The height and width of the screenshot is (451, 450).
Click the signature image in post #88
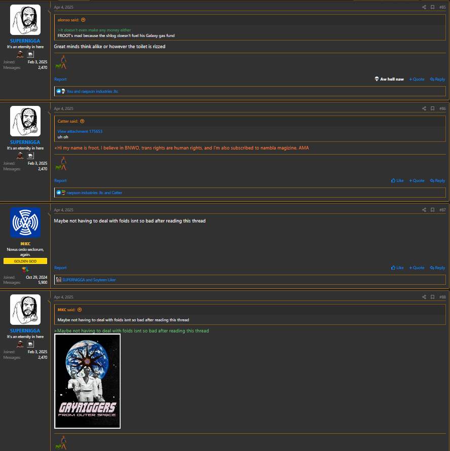(x=61, y=443)
